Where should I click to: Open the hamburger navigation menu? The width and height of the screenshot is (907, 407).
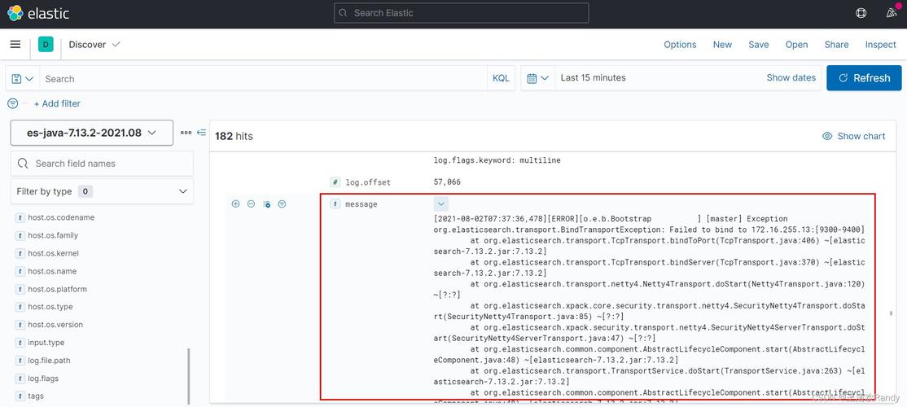click(x=15, y=45)
